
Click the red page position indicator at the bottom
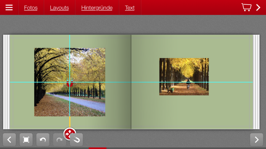click(98, 148)
